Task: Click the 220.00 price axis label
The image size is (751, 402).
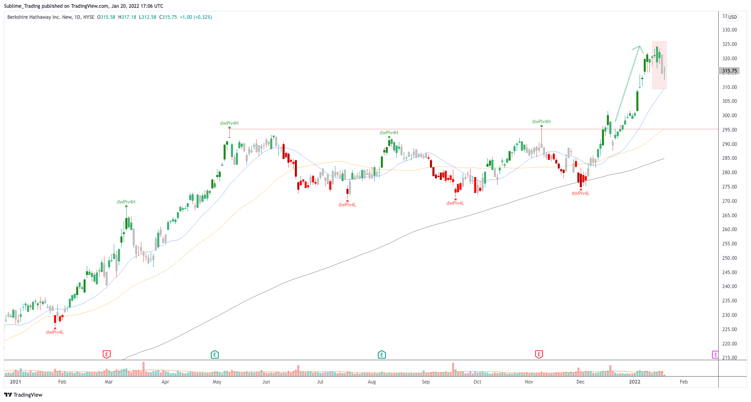Action: coord(729,344)
